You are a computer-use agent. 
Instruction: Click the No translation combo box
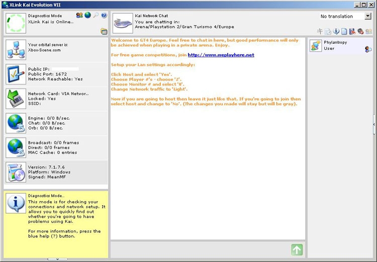(345, 16)
